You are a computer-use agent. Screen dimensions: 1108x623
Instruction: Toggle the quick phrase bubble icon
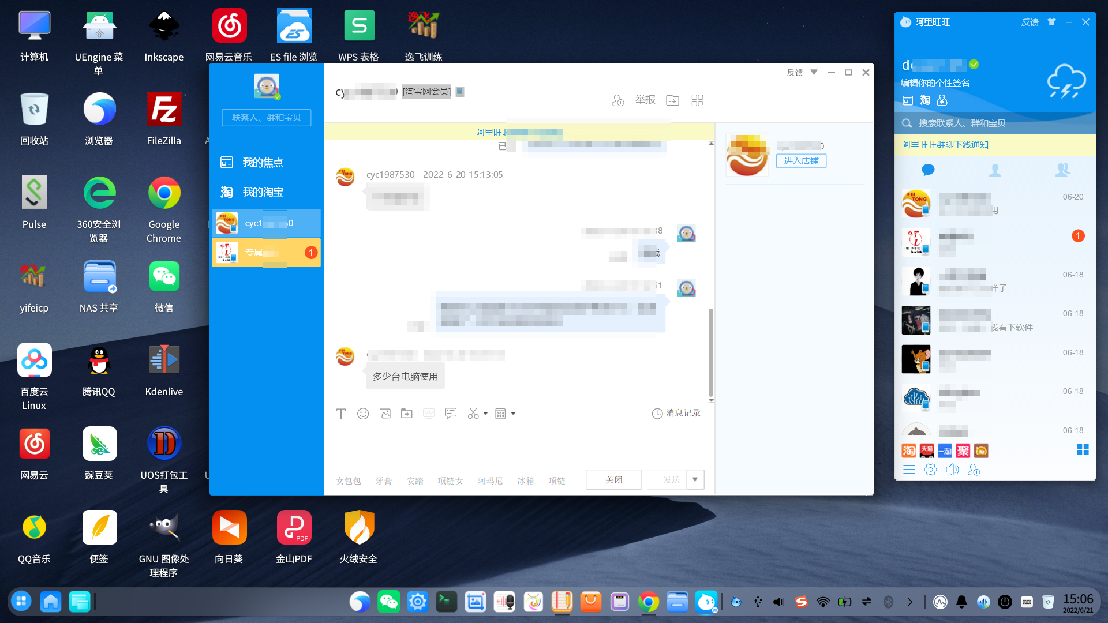(451, 414)
